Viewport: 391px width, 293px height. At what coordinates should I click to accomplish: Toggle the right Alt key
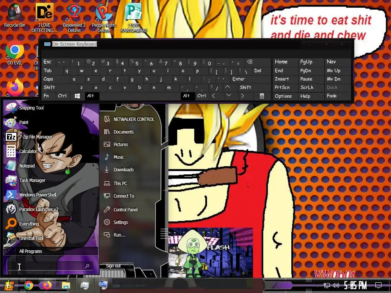(187, 96)
